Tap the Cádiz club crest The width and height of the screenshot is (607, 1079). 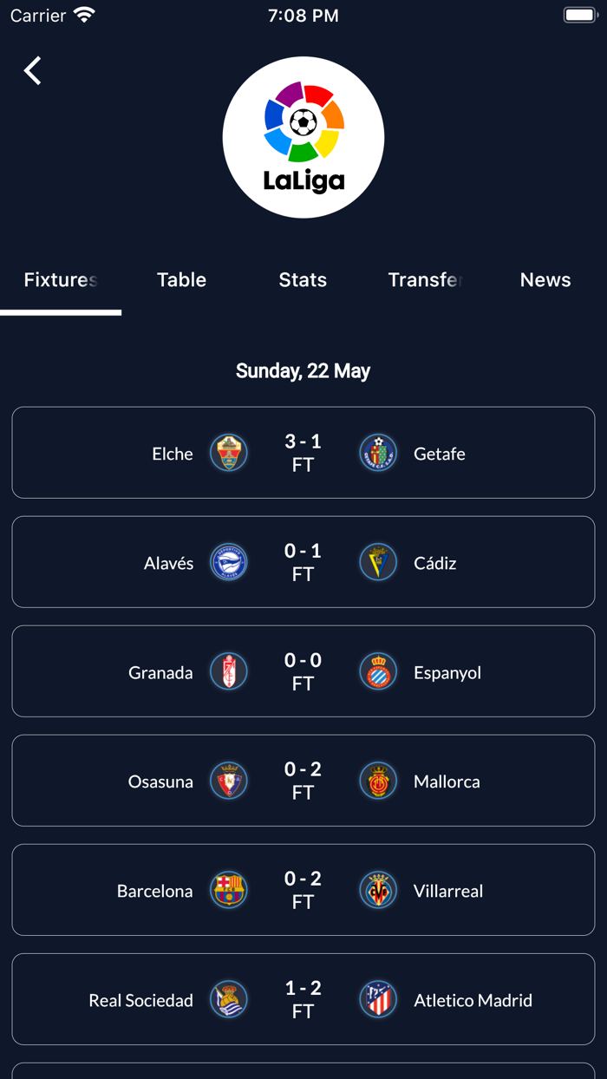(x=378, y=562)
